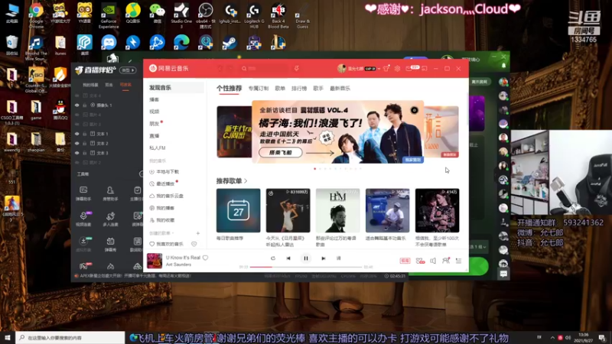Toggle visibility of 文本 4 source

pyautogui.click(x=77, y=96)
